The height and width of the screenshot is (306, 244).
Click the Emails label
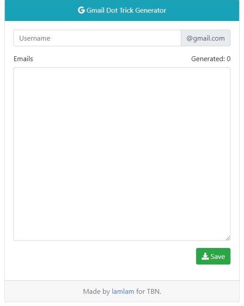coord(23,59)
